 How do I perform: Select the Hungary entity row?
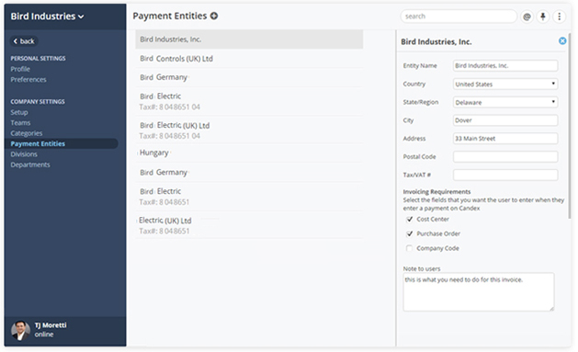249,153
